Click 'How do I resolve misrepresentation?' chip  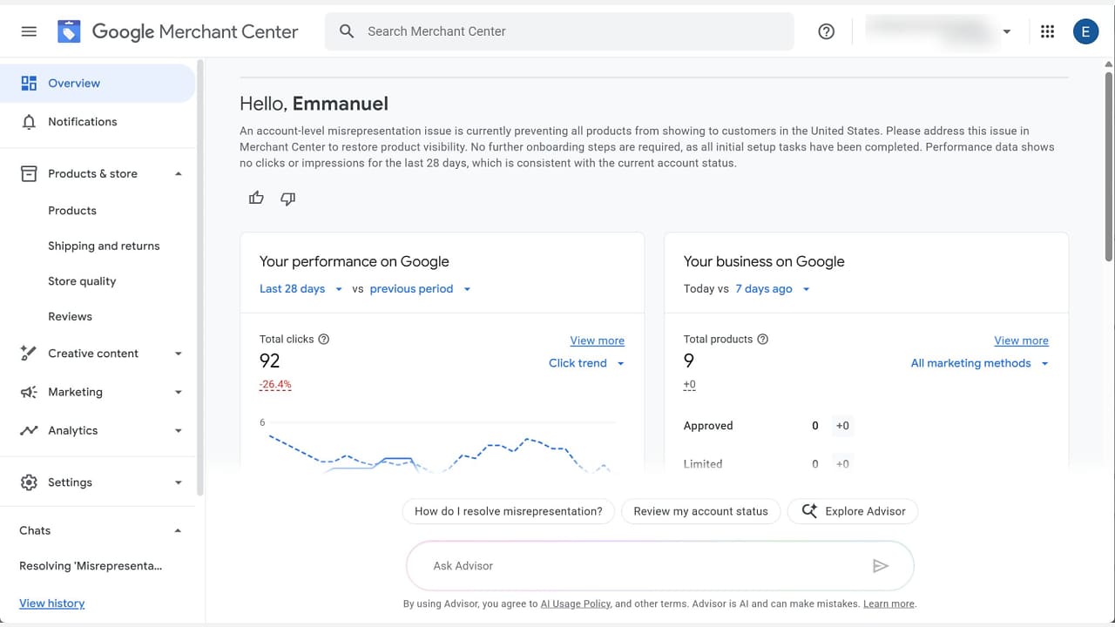pos(509,511)
